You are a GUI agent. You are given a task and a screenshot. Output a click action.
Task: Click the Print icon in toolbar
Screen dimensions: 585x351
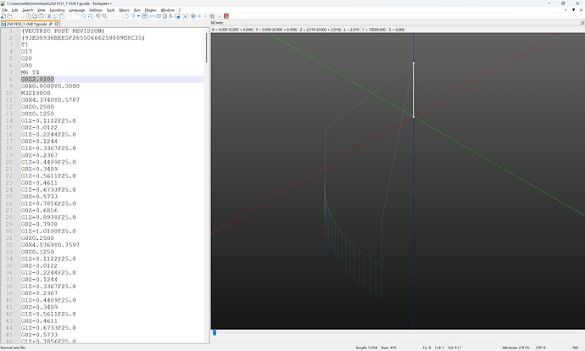click(x=41, y=16)
